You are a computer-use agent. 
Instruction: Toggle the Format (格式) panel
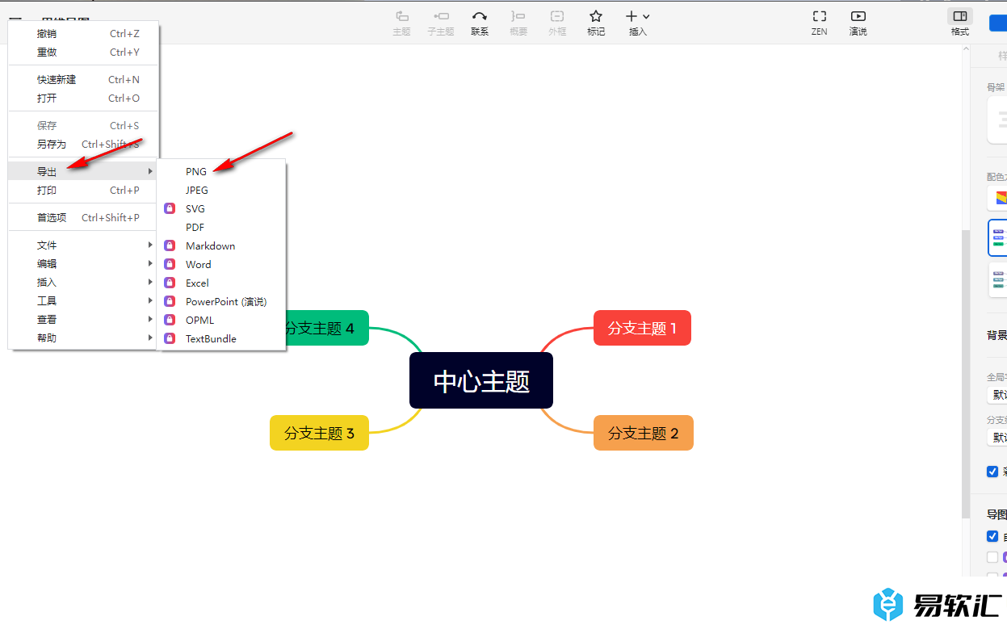pos(960,23)
